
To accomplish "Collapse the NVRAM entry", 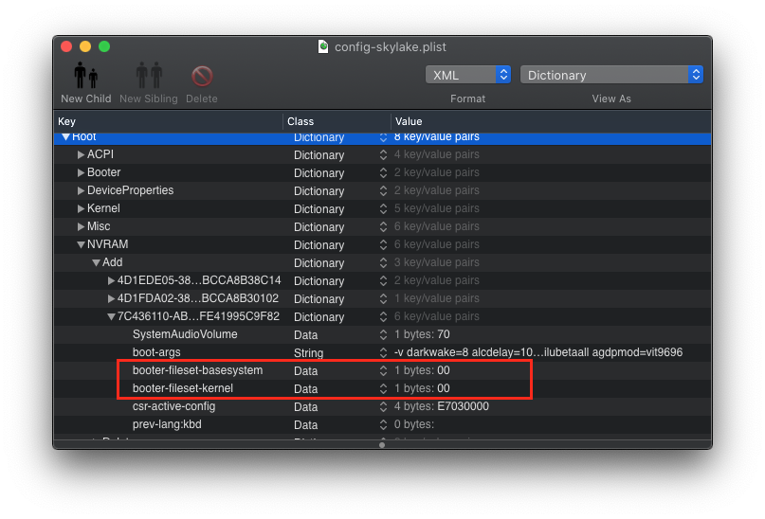I will click(x=81, y=244).
